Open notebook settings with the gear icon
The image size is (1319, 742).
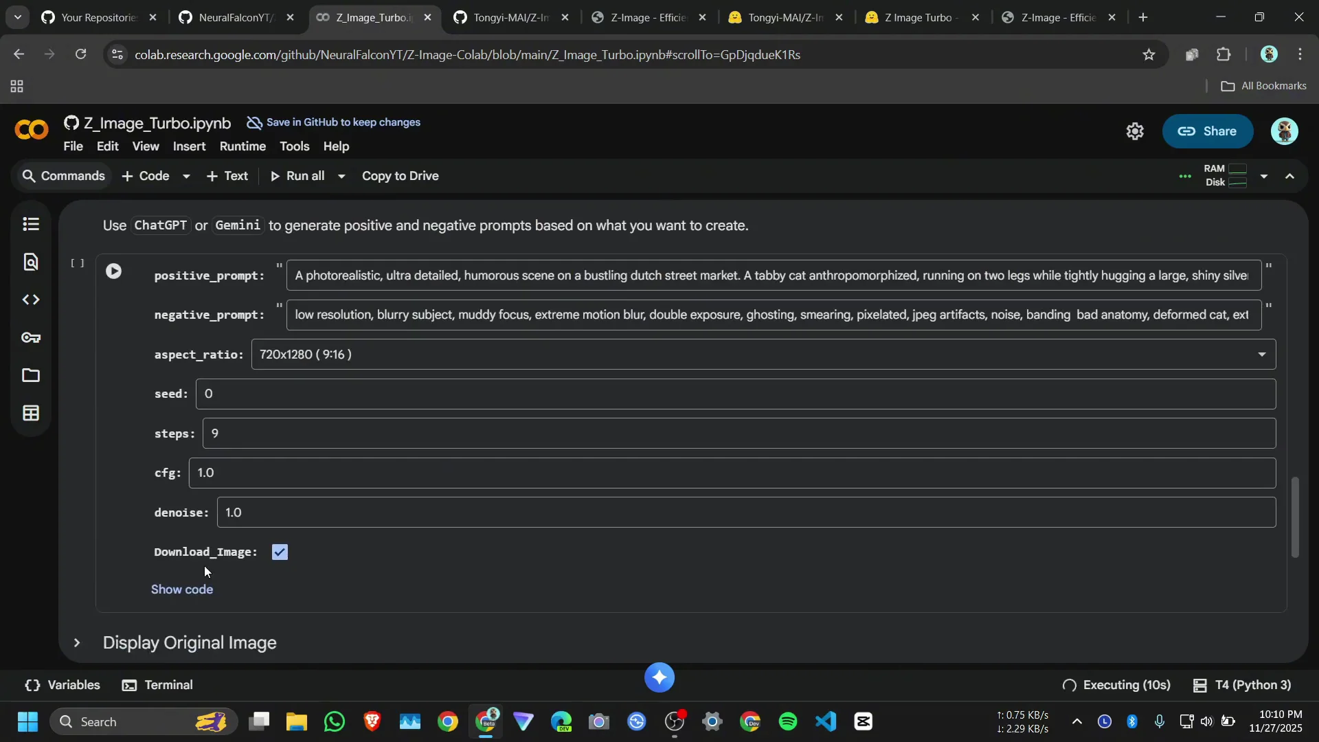tap(1135, 131)
